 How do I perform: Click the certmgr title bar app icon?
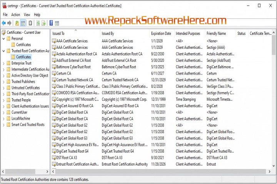pos(4,6)
